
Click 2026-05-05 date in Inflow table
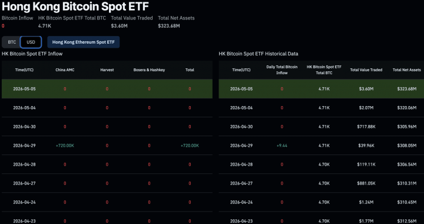[24, 89]
